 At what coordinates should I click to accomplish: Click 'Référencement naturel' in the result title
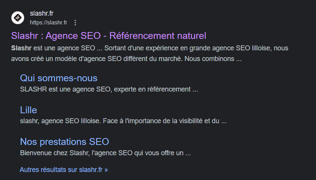158,36
